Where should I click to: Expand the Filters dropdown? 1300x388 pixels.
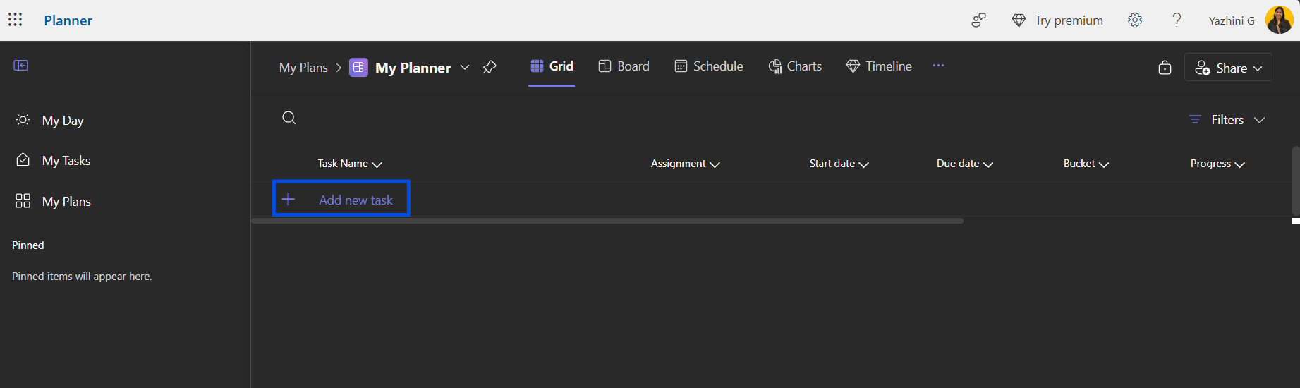coord(1227,120)
